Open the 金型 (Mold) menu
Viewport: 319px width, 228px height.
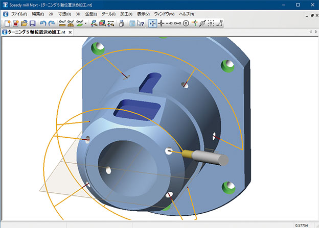[x=90, y=14]
